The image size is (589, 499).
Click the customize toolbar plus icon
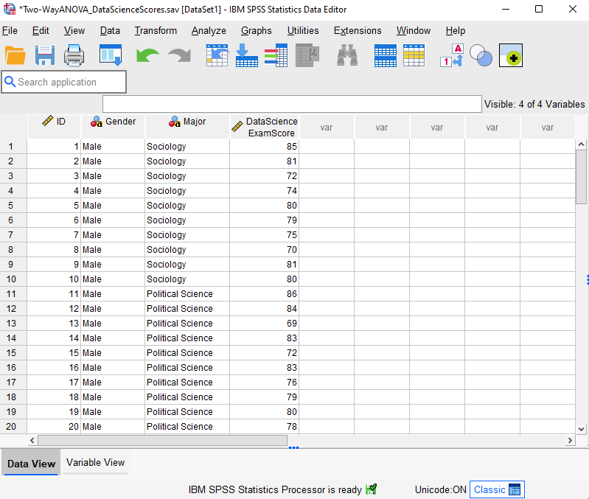coord(511,55)
